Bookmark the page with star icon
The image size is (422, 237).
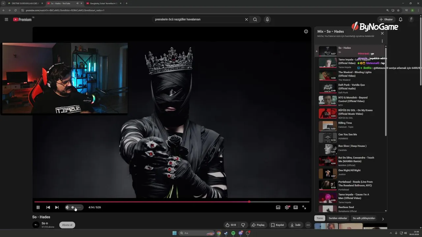(398, 10)
